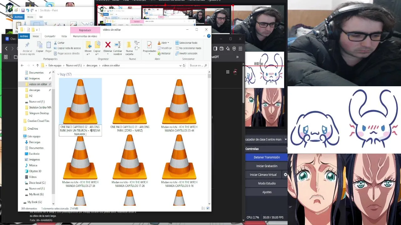Screen dimensions: 401x225
Task: Click the refresh button in address bar
Action: tap(184, 65)
